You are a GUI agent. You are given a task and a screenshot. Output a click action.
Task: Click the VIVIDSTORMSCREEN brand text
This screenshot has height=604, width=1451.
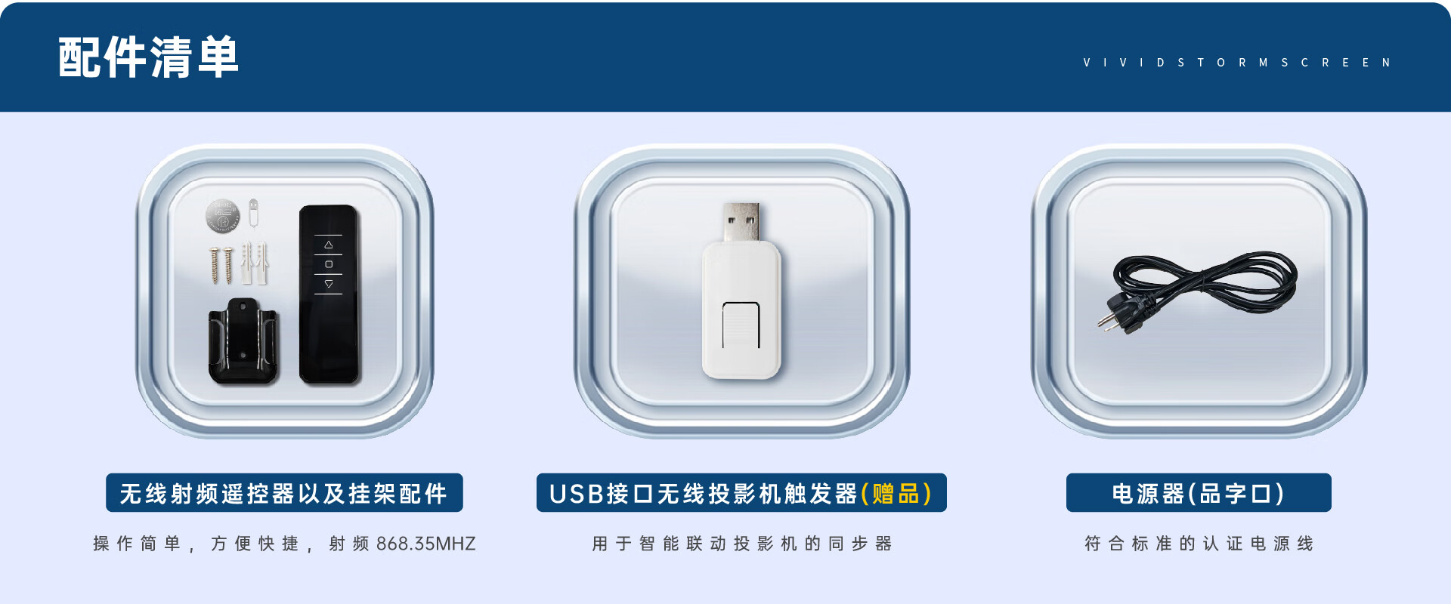point(1237,63)
